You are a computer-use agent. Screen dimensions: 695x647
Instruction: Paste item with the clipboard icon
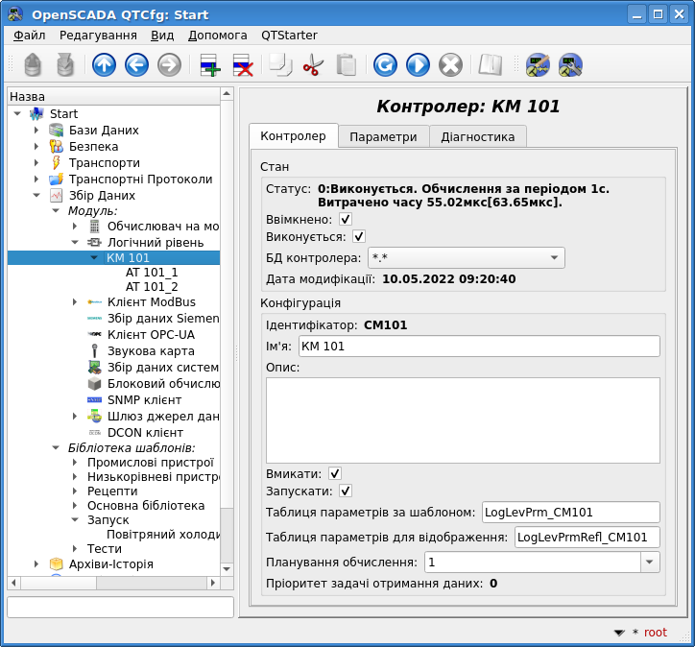pos(347,65)
